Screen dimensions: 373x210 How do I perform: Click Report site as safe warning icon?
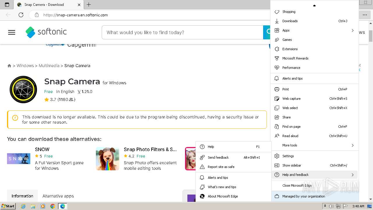click(202, 167)
